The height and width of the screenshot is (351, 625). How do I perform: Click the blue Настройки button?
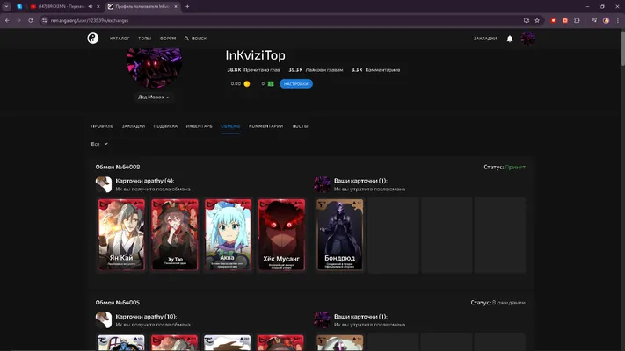[x=296, y=84]
